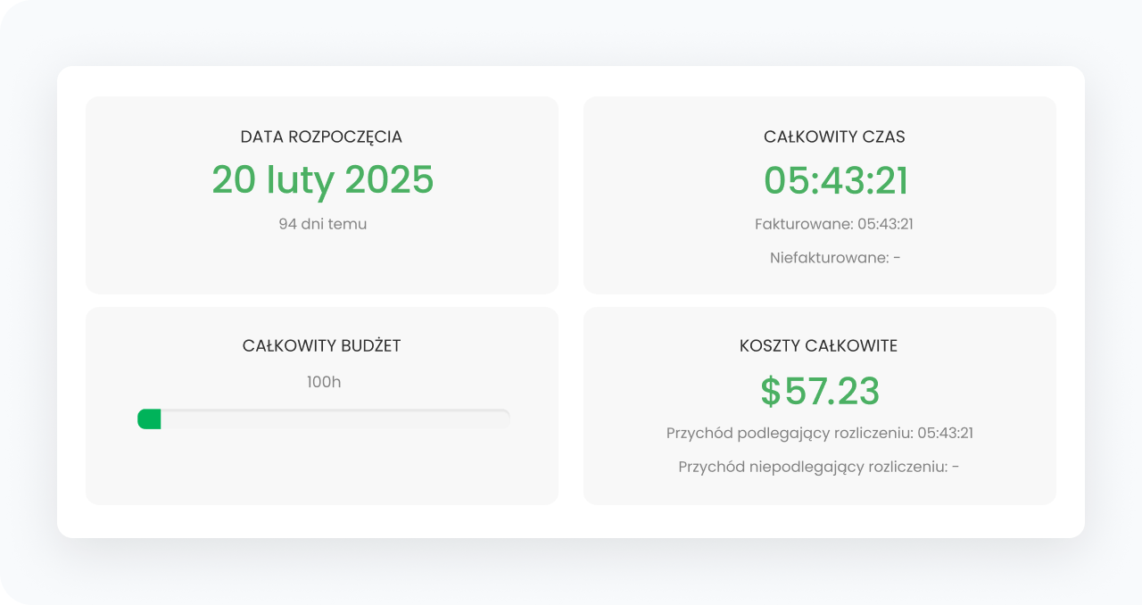Image resolution: width=1142 pixels, height=605 pixels.
Task: Click Przychód podlegający rozliczeniu line
Action: [820, 433]
